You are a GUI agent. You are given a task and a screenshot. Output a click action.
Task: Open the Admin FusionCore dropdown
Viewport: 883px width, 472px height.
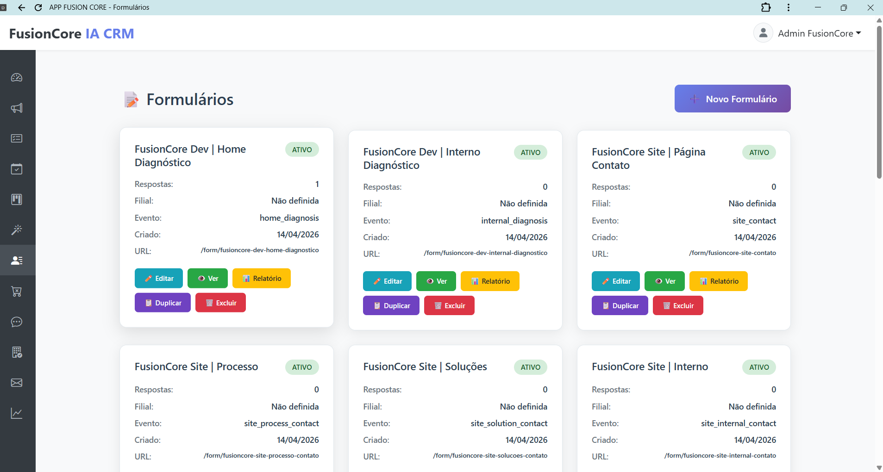[x=819, y=33]
